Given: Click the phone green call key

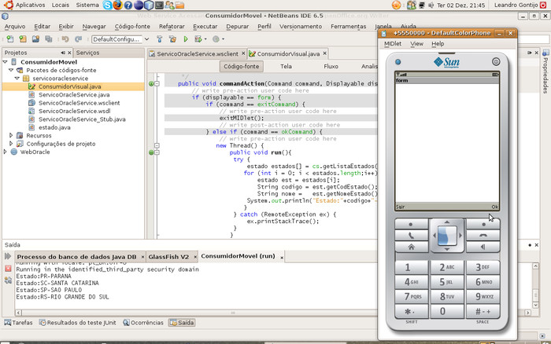Looking at the screenshot, I should click(411, 236).
